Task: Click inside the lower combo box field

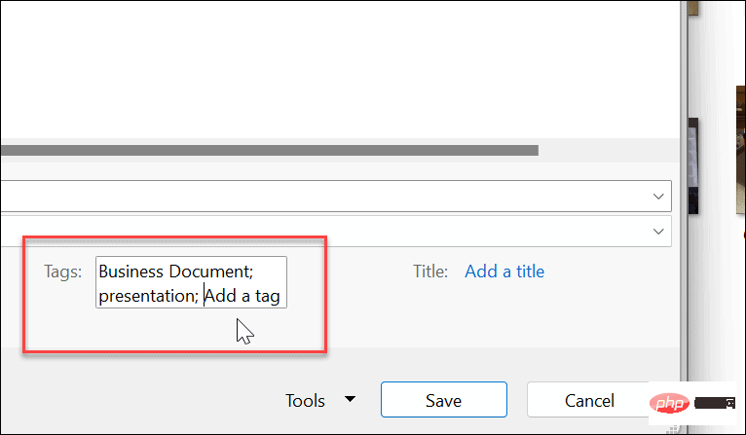Action: click(321, 232)
